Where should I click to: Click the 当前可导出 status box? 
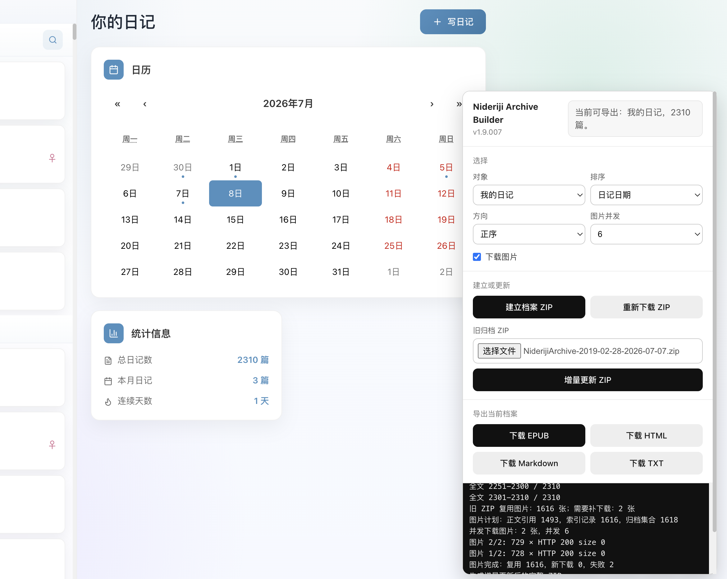click(x=635, y=118)
